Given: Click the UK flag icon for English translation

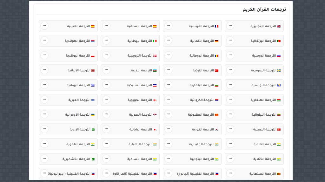Looking at the screenshot, I should point(279,26).
